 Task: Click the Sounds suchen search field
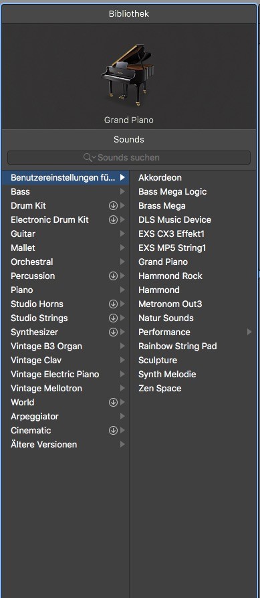click(x=129, y=157)
